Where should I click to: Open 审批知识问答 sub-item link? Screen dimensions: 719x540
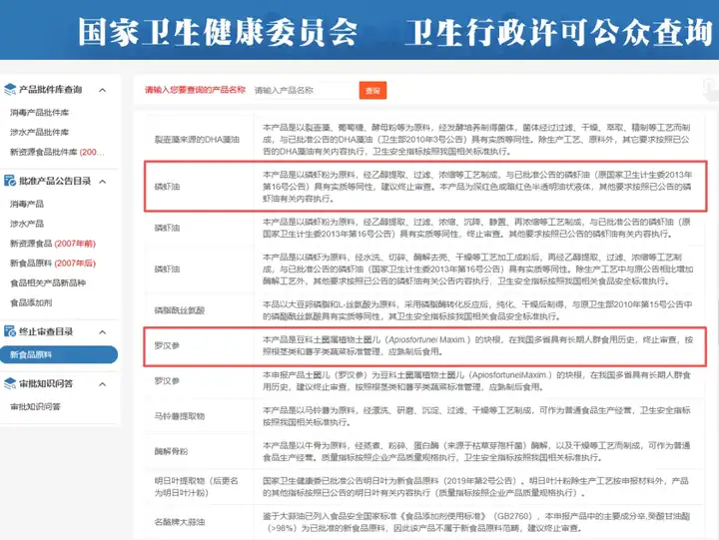click(x=35, y=406)
